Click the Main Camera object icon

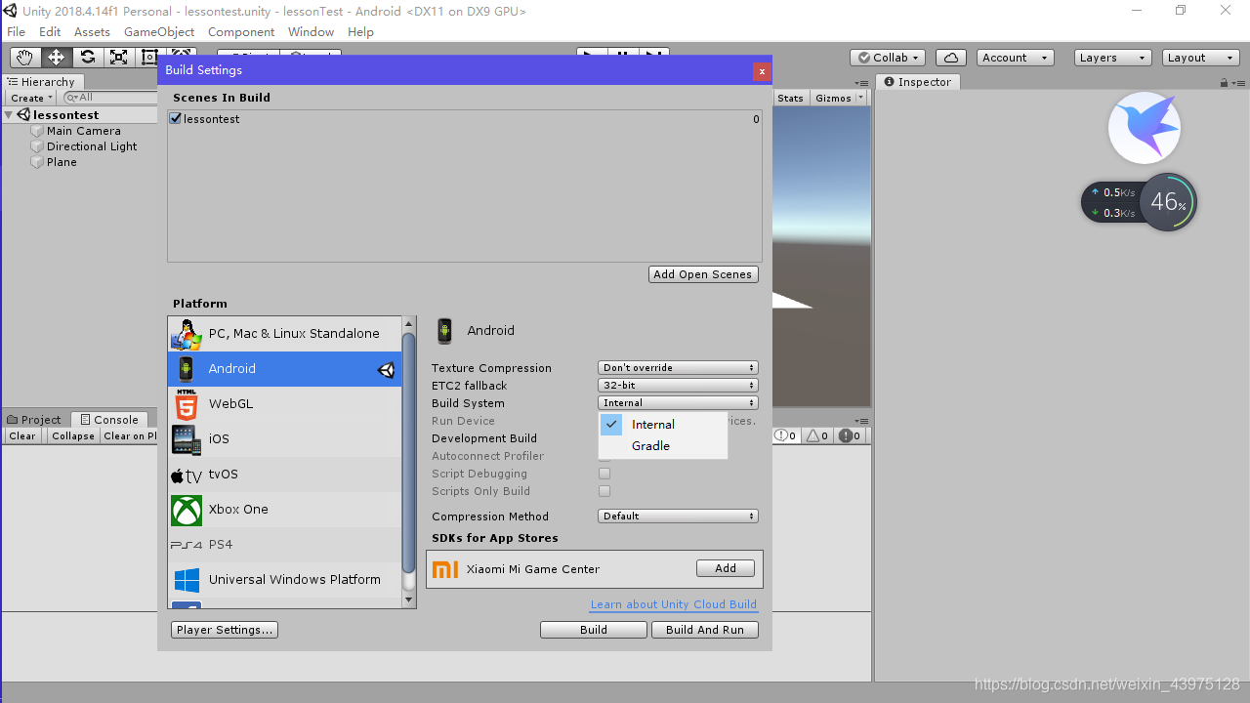point(37,131)
